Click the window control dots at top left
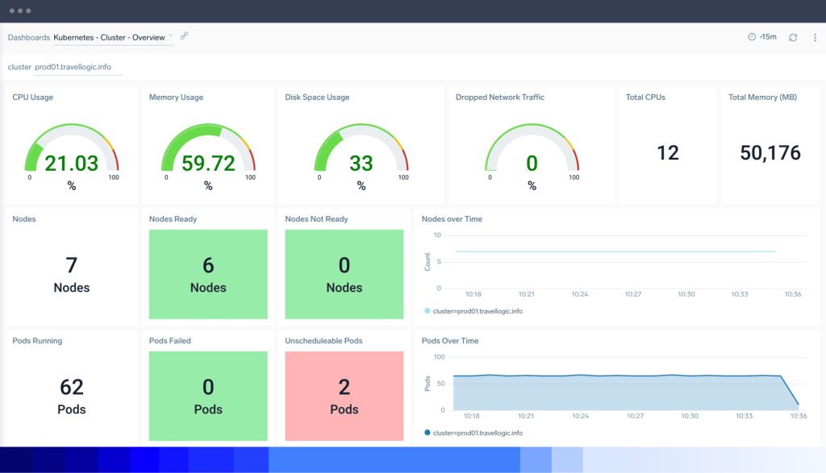The image size is (826, 473). point(20,11)
